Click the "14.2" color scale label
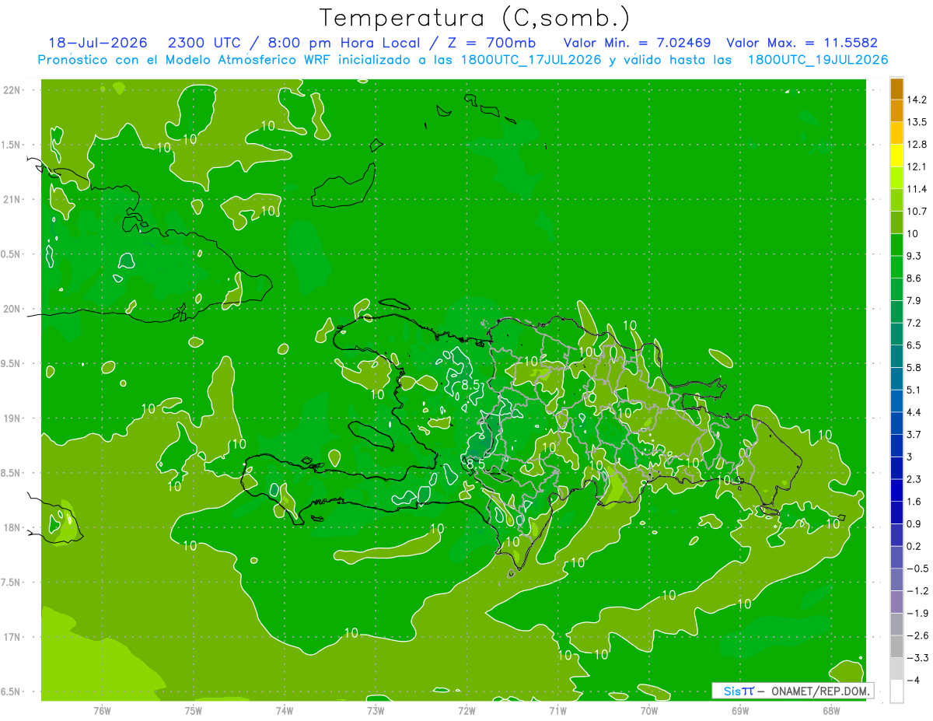This screenshot has height=721, width=933. coord(917,100)
